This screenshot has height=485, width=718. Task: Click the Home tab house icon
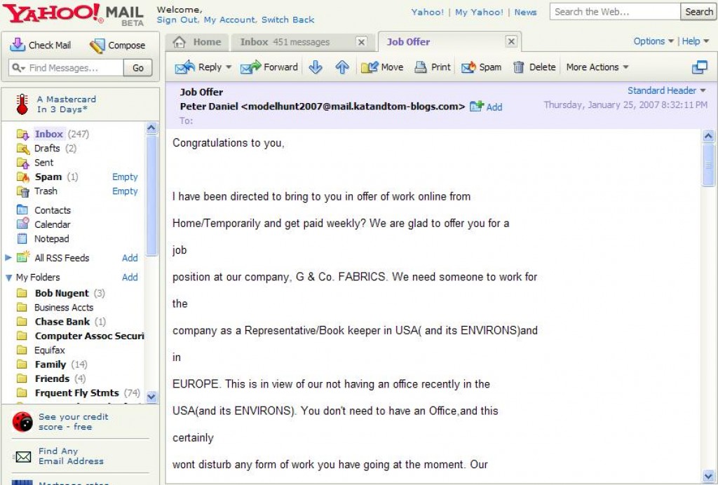pyautogui.click(x=179, y=42)
